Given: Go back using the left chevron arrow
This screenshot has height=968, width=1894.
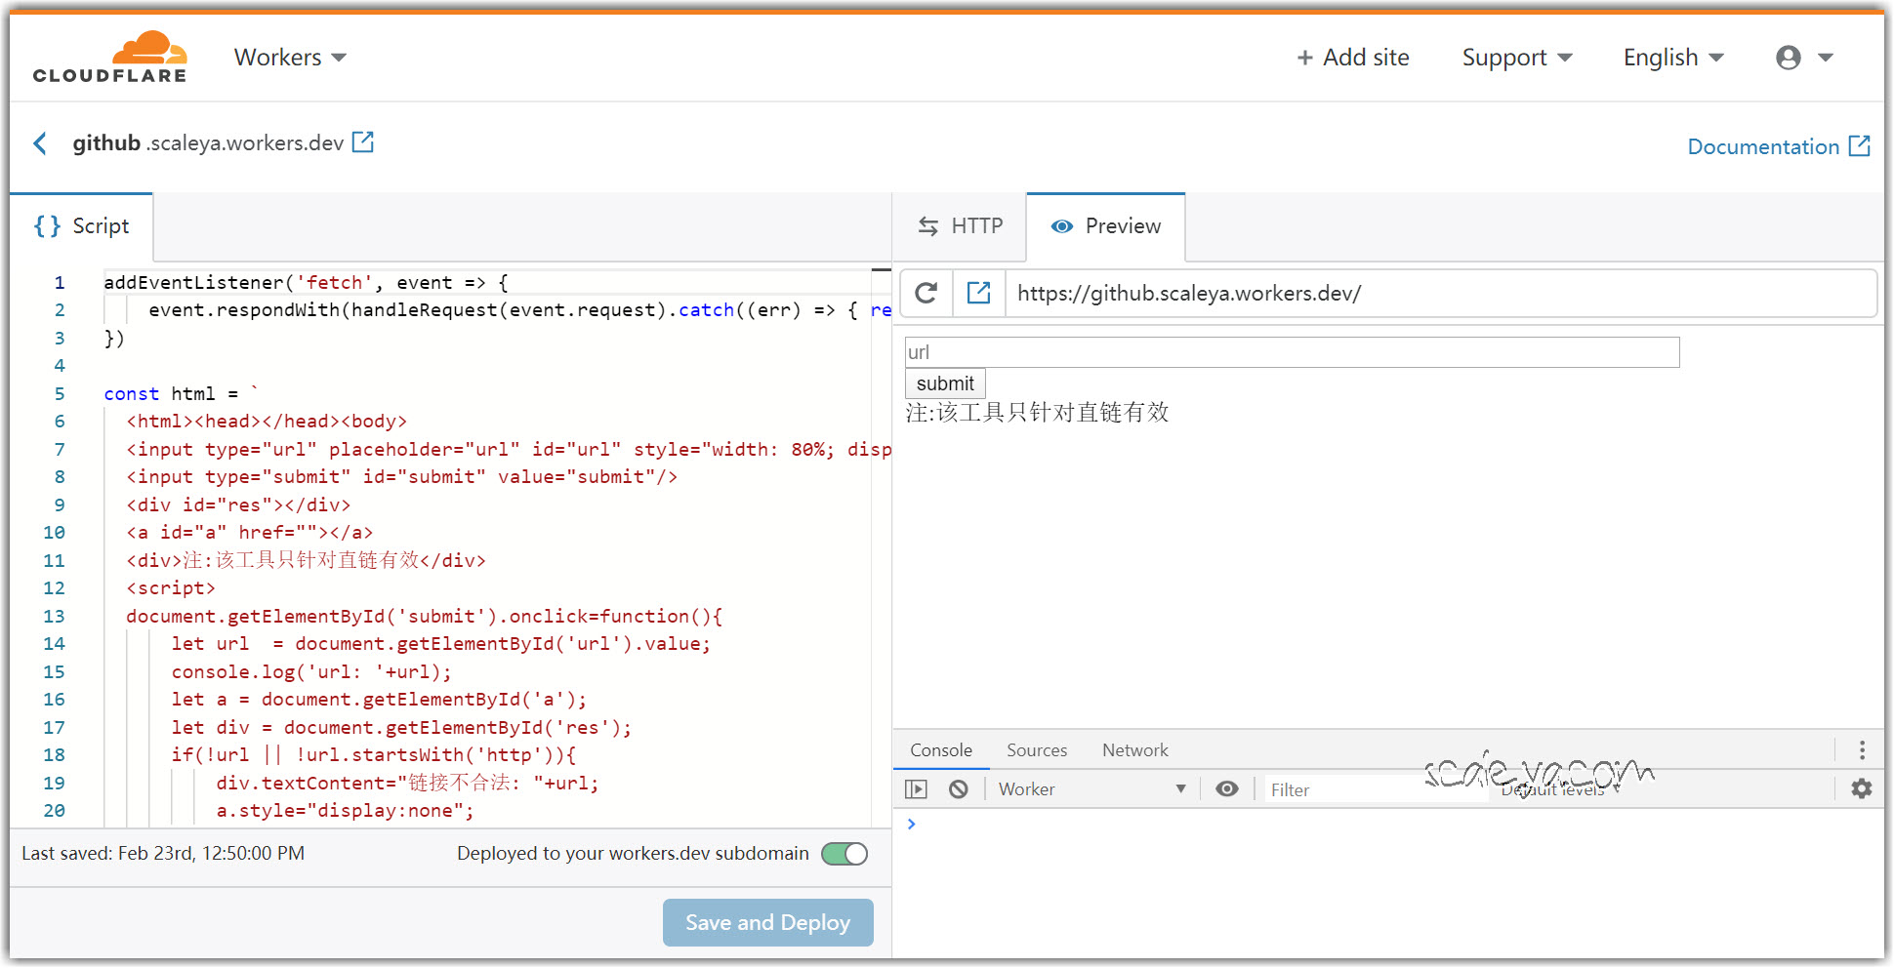Looking at the screenshot, I should [x=40, y=144].
